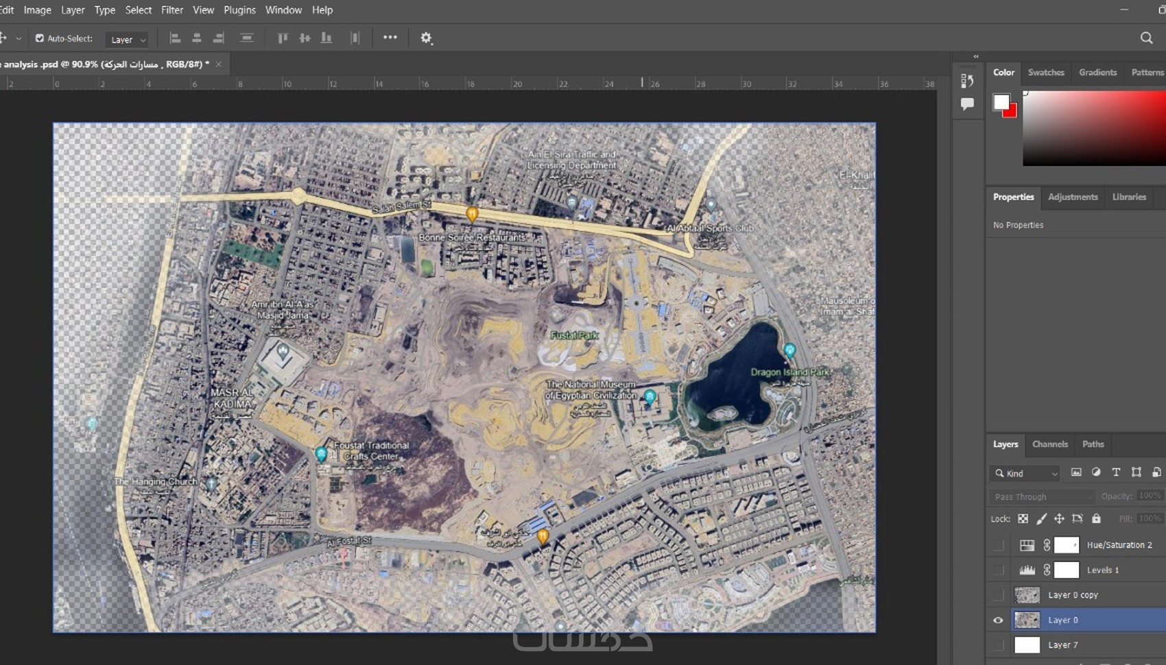Show the Hue/Saturation 2 layer
This screenshot has height=665, width=1166.
(x=998, y=546)
